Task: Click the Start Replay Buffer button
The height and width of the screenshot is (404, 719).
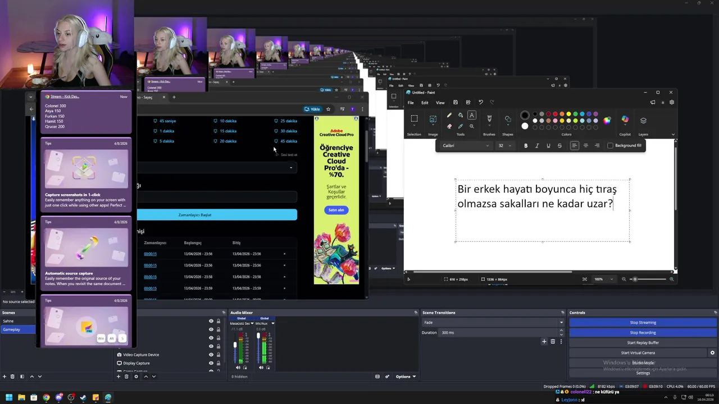Action: coord(643,343)
